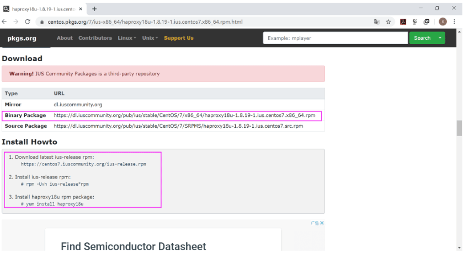This screenshot has width=469, height=254.
Task: Click the address bar URL
Action: (x=145, y=22)
